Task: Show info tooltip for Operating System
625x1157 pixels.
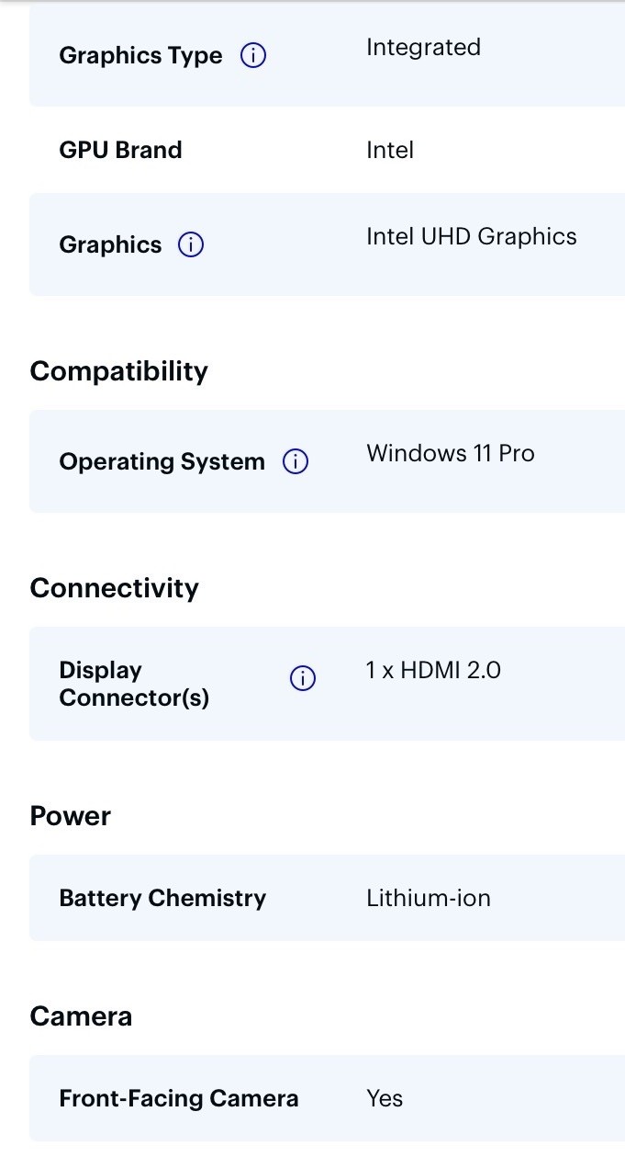Action: [x=296, y=462]
